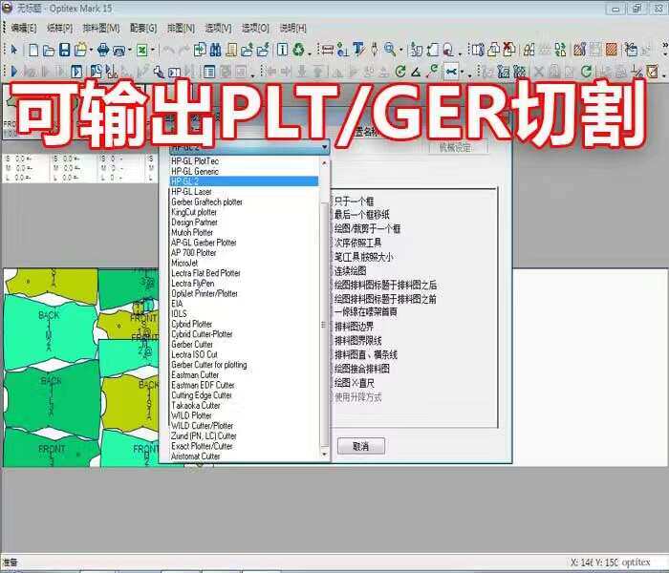The image size is (669, 573).
Task: Click the list scrollbar up arrow
Action: pos(324,163)
